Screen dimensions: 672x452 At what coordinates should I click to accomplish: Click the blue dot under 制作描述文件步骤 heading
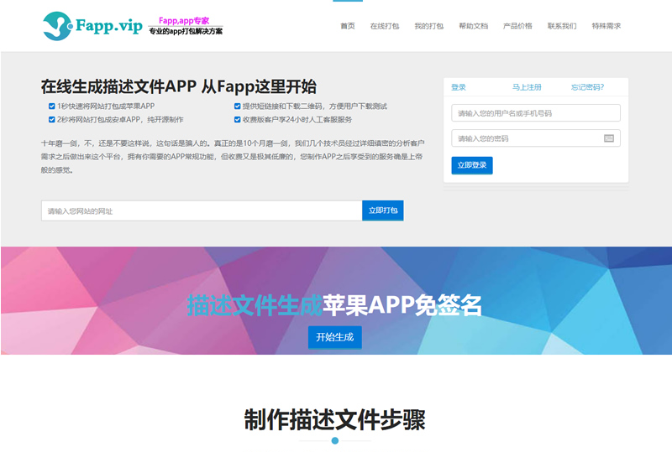pos(335,440)
